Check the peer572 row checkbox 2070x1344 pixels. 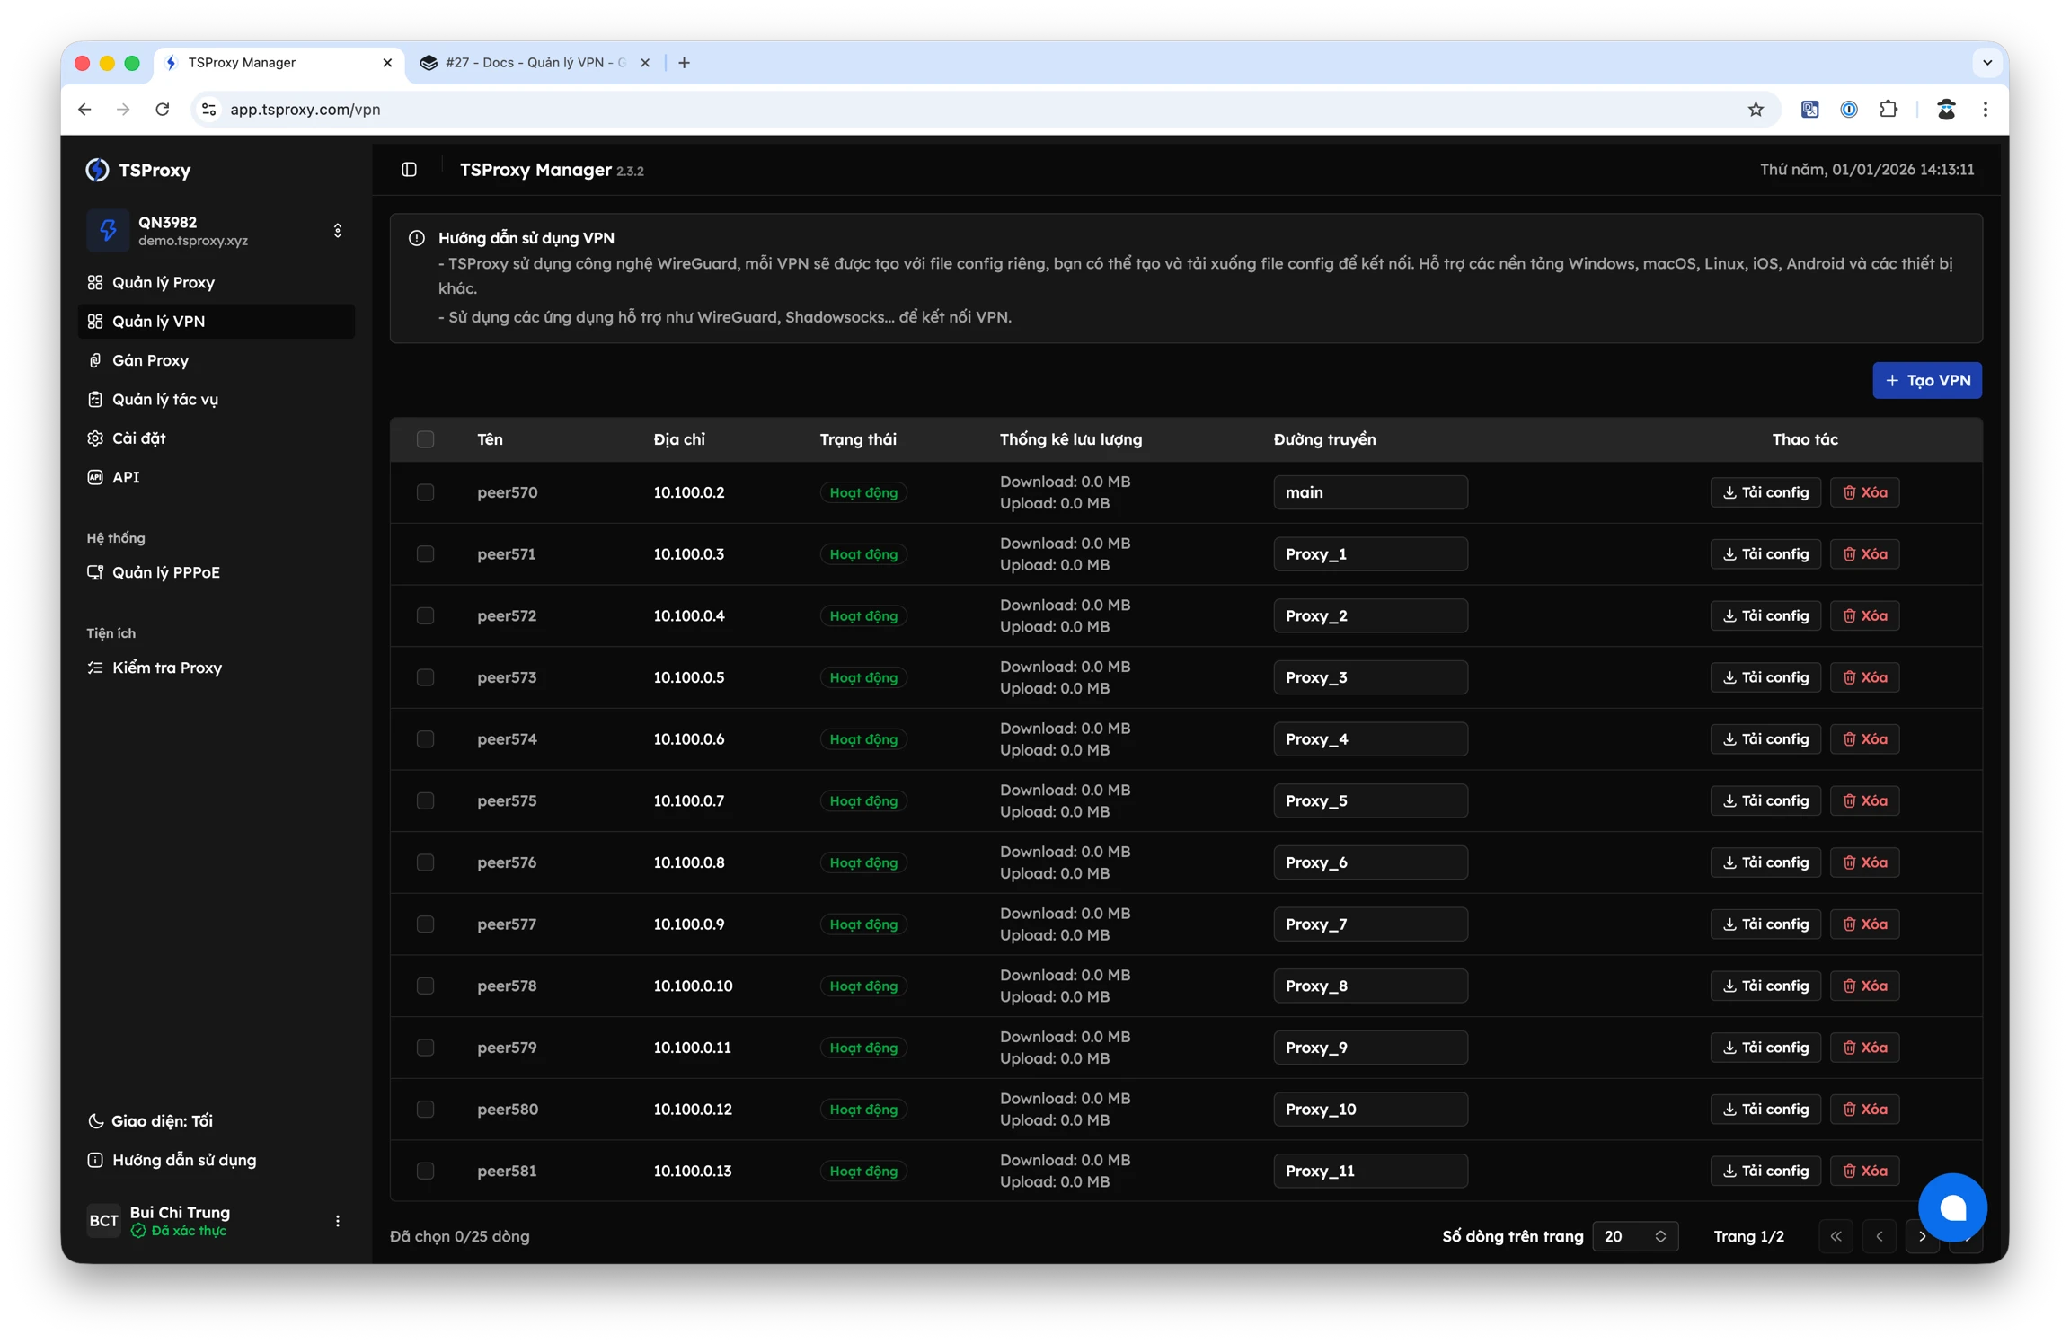tap(425, 615)
